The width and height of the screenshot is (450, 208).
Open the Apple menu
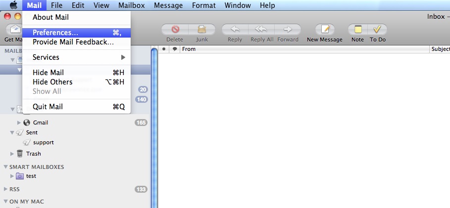[14, 5]
